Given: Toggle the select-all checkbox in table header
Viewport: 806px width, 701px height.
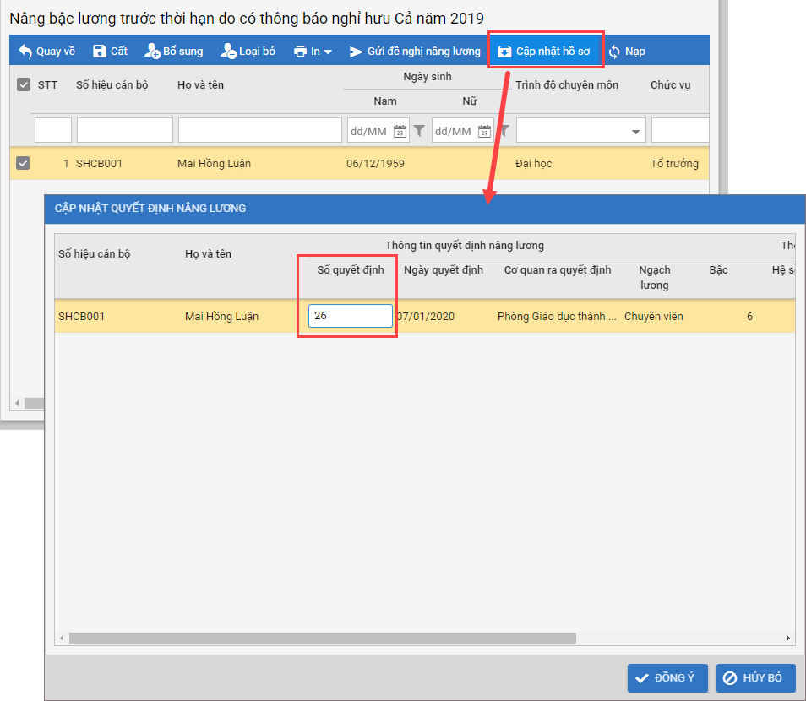Looking at the screenshot, I should [24, 84].
